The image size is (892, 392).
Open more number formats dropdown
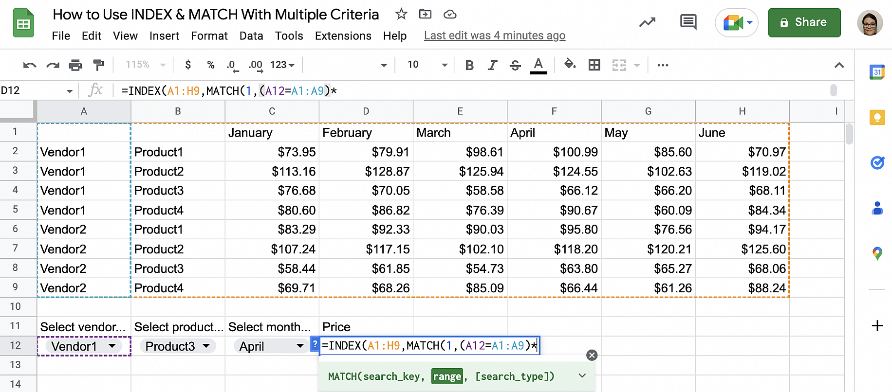tap(282, 65)
